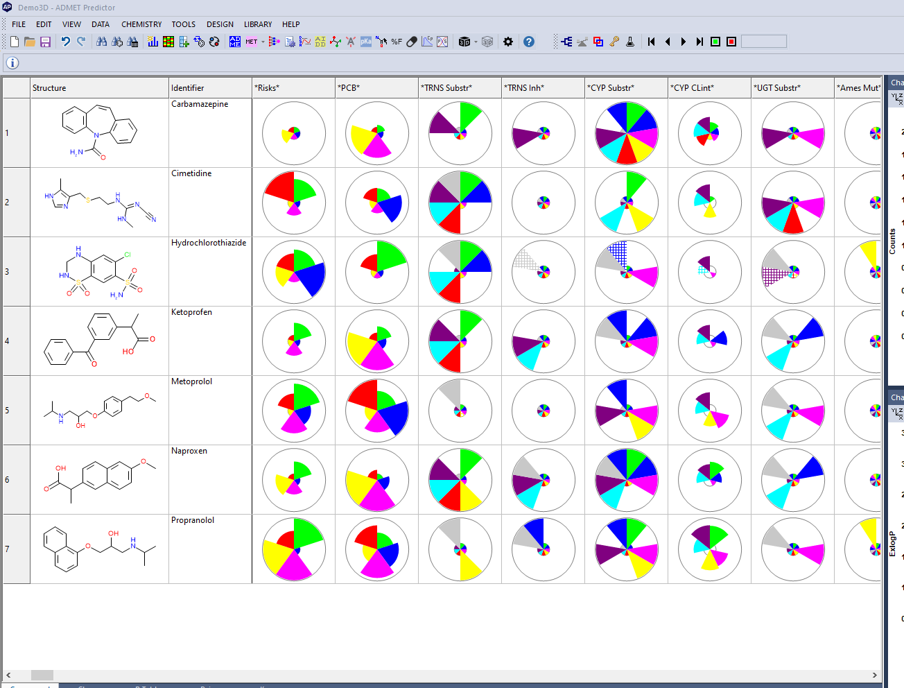Screen dimensions: 904x688
Task: Open help via question mark icon
Action: 529,42
